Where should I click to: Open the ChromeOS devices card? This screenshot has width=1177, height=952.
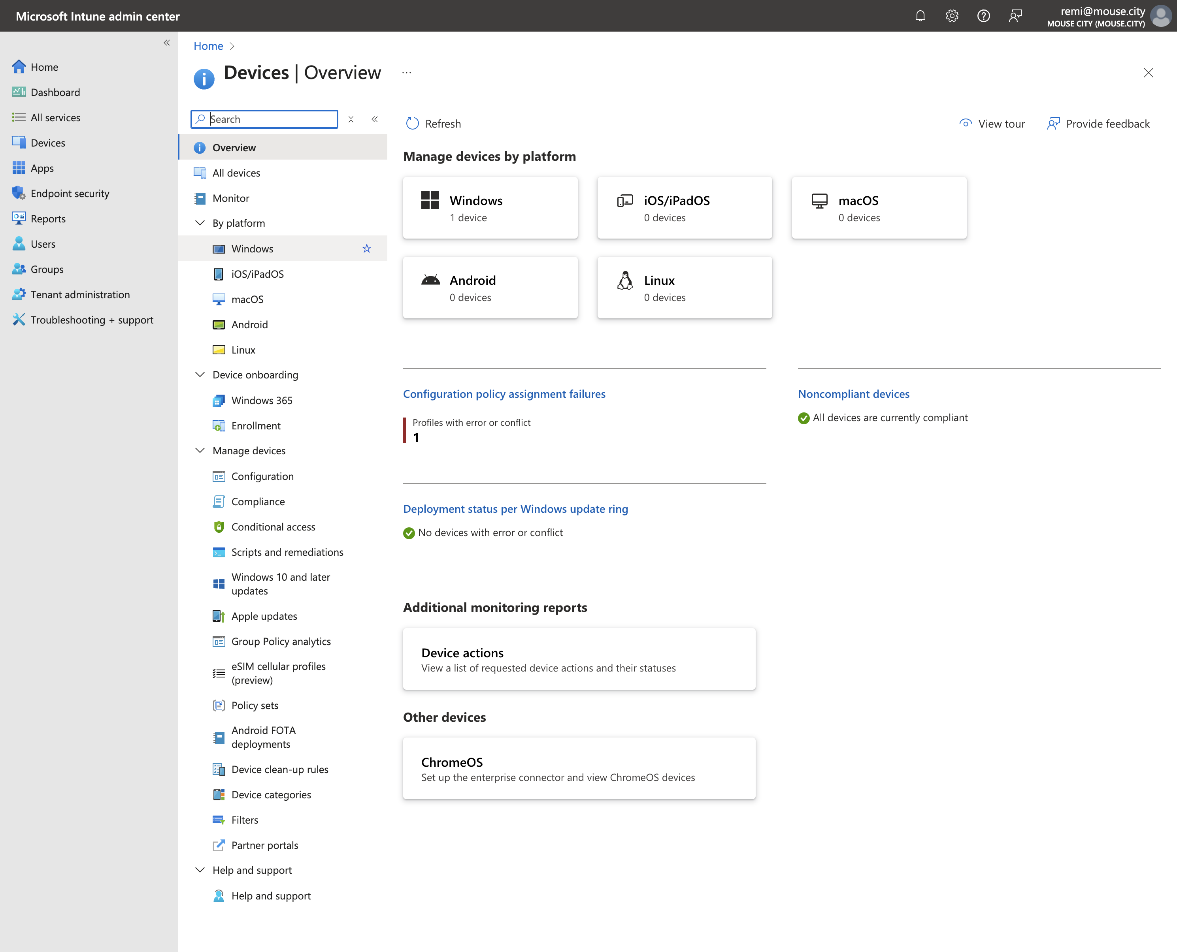pyautogui.click(x=579, y=768)
